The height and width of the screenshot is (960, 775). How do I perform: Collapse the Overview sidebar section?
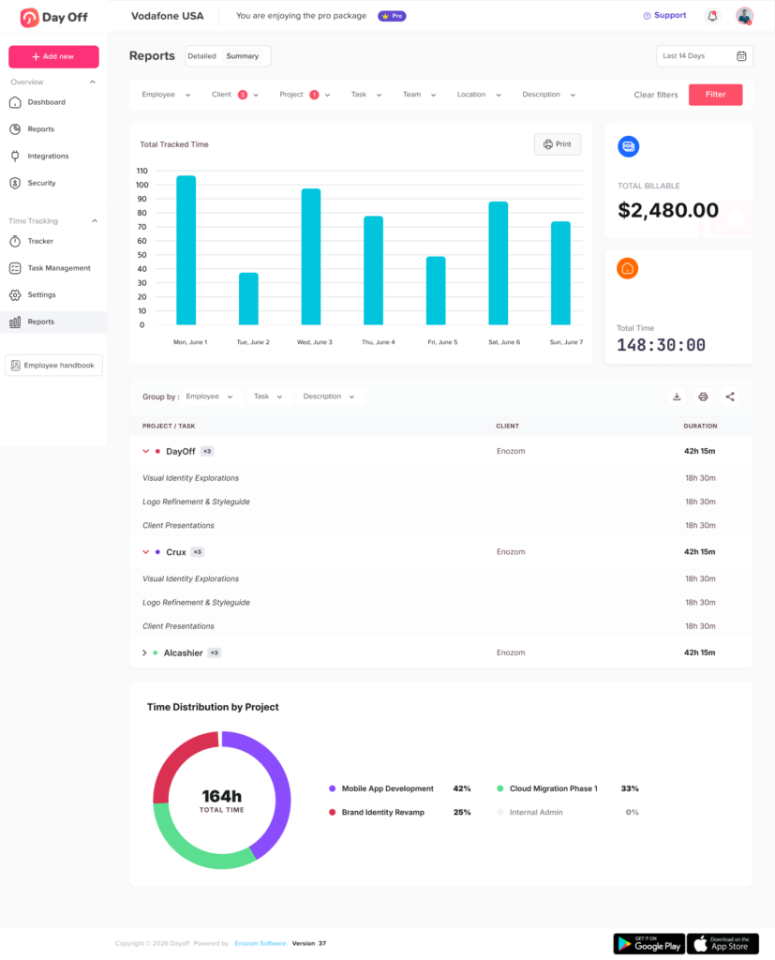93,82
